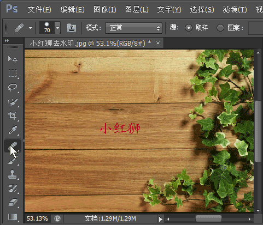This screenshot has height=225, width=263.
Task: Toggle the Clone Source panel button
Action: coord(72,28)
